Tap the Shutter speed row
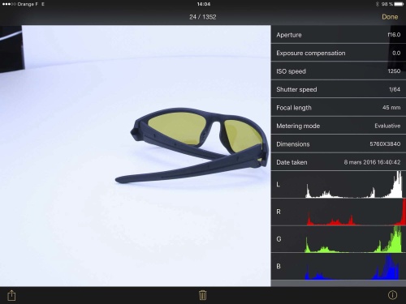The image size is (406, 304). [x=339, y=89]
